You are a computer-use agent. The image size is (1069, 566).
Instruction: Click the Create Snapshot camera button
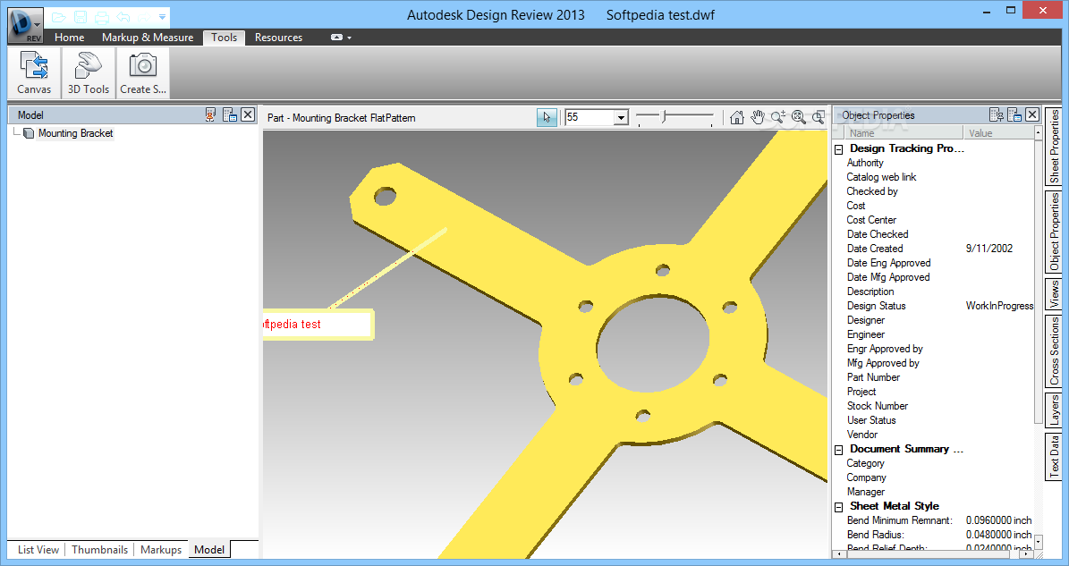pos(142,72)
